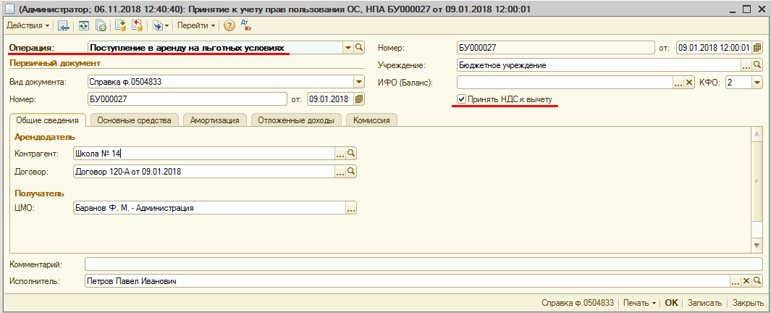The image size is (771, 313).
Task: Click magnifier icon in Исполнитель field
Action: (757, 281)
